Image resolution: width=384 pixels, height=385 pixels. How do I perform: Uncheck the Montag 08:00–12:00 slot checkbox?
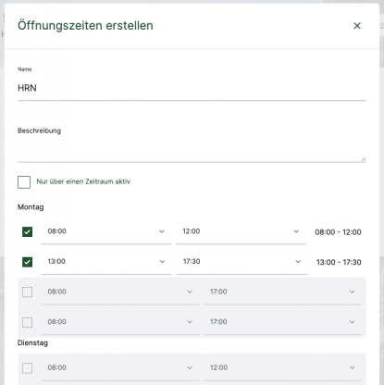pyautogui.click(x=27, y=231)
